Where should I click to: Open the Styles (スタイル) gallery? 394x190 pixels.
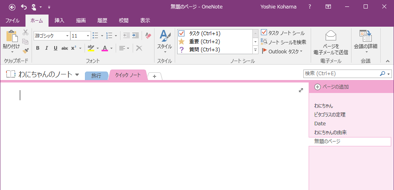coord(165,42)
